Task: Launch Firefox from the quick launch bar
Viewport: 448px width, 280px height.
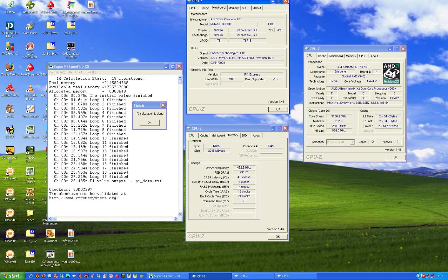Action: point(43,276)
